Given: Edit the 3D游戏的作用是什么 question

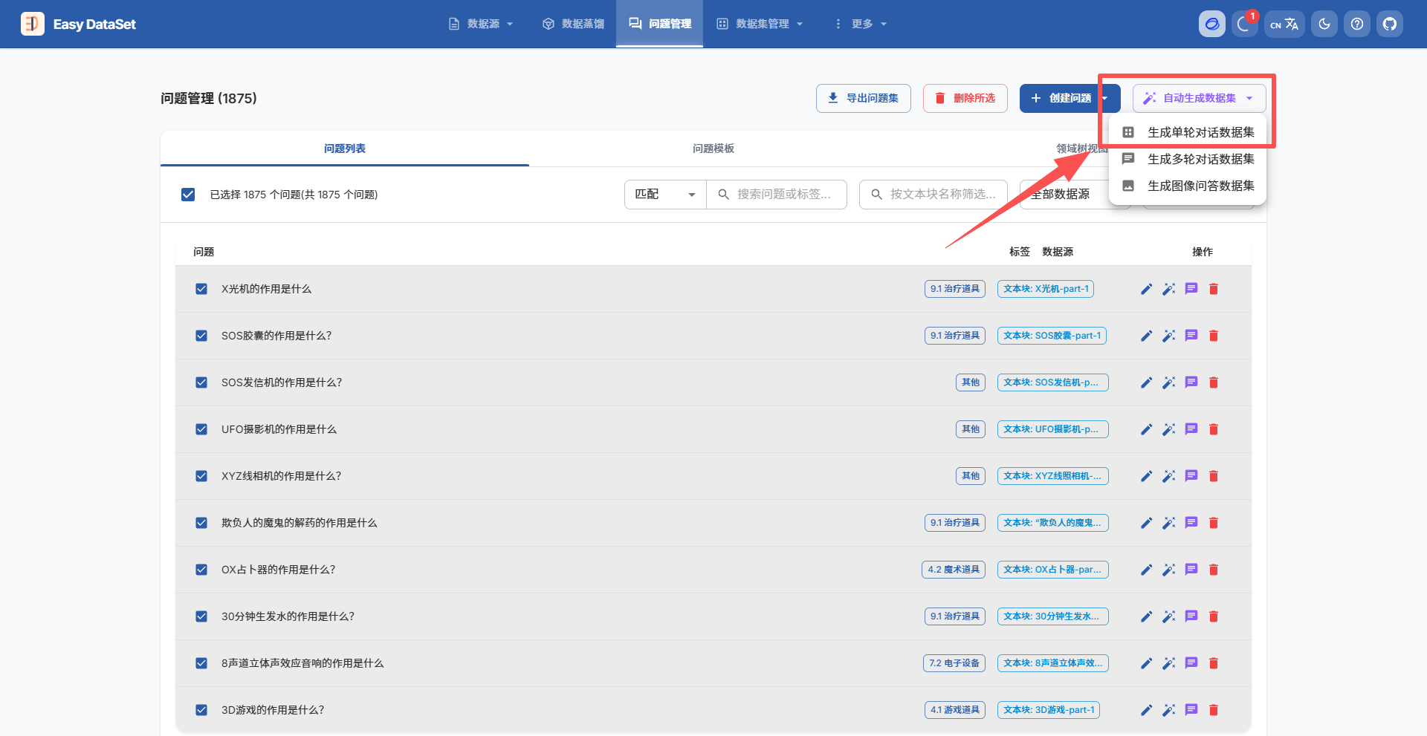Looking at the screenshot, I should [x=1147, y=710].
